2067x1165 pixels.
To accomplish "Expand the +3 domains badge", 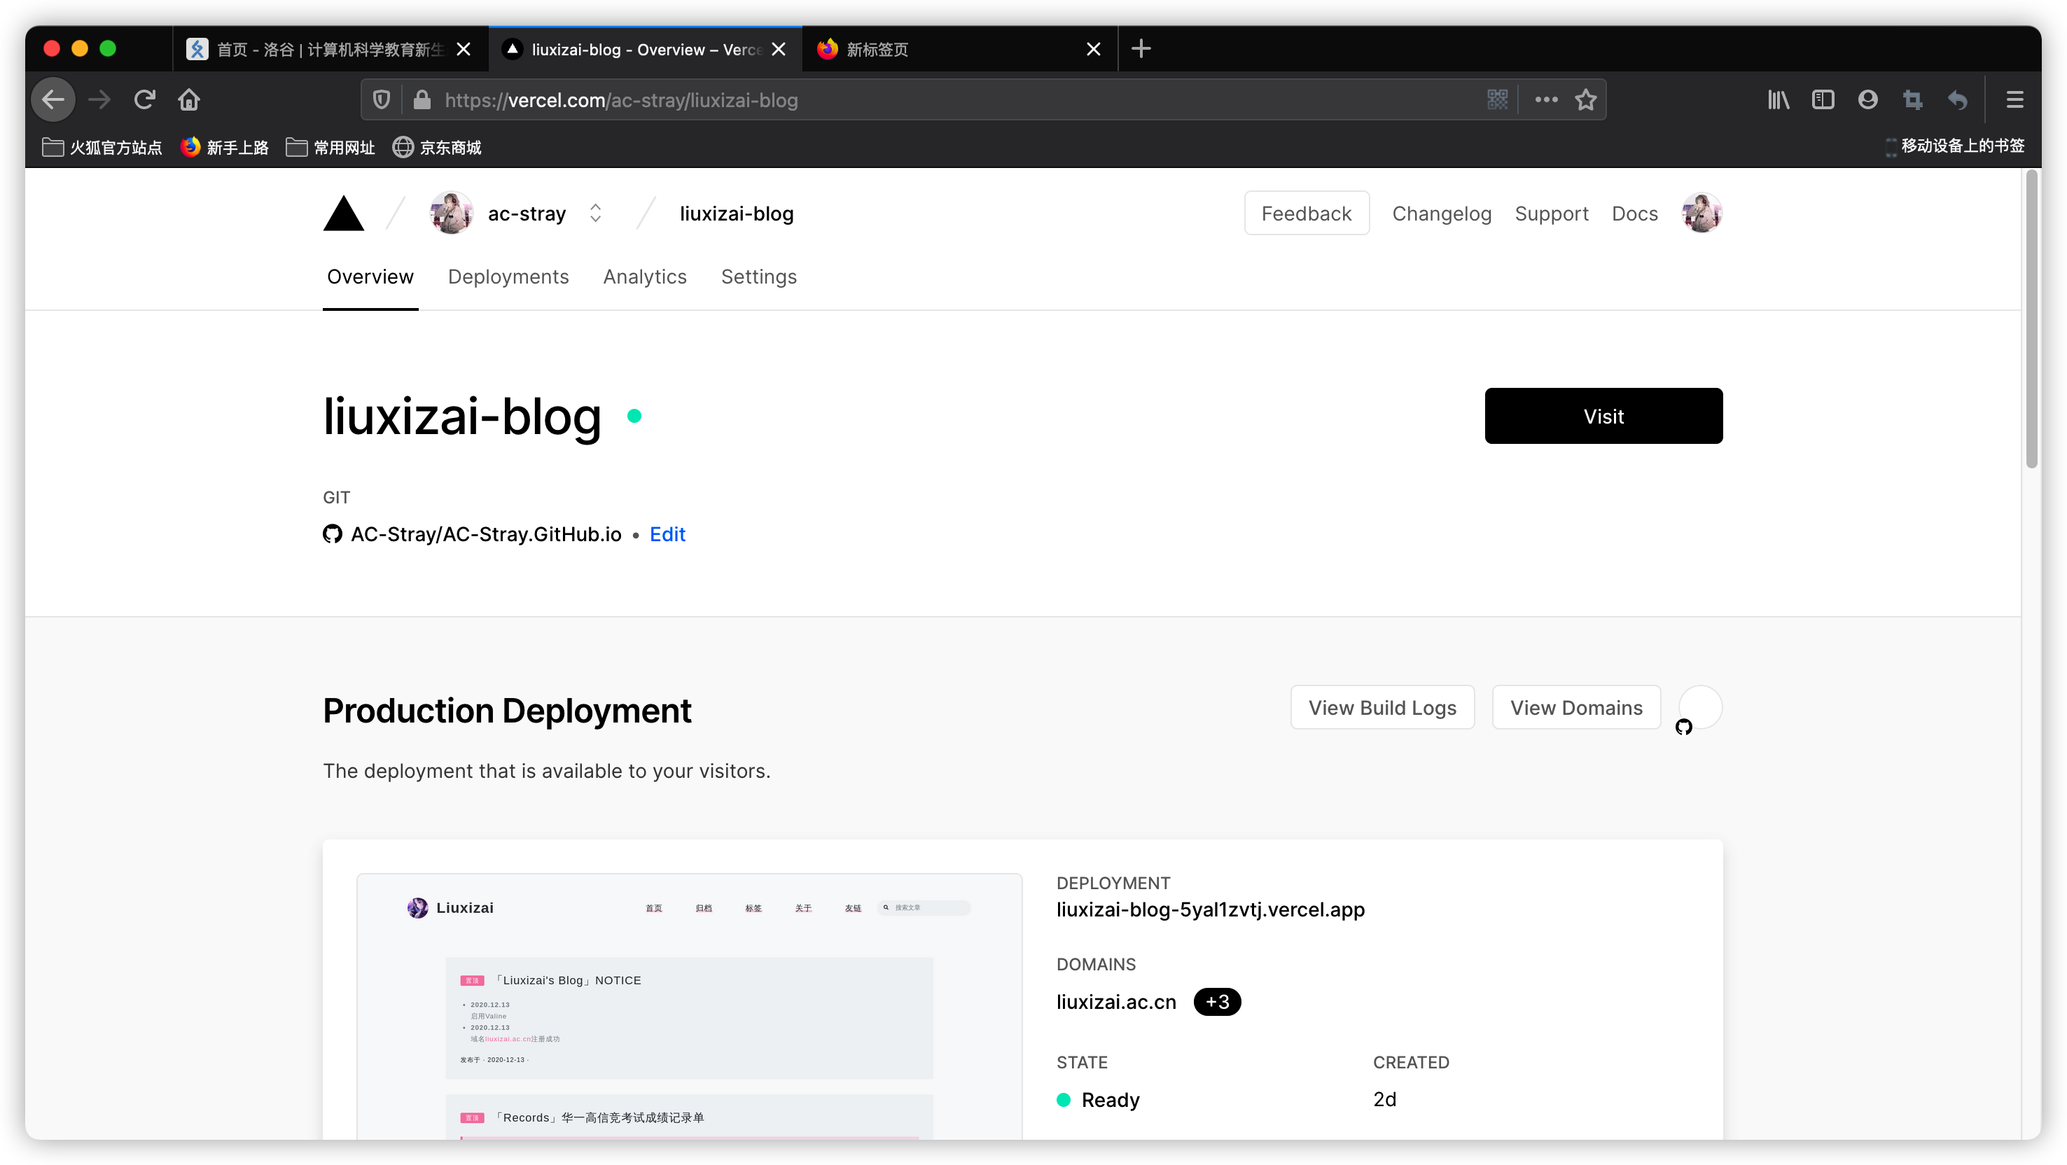I will [1217, 1001].
